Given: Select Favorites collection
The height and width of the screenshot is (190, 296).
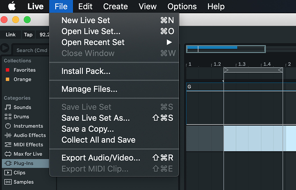Looking at the screenshot, I should 24,70.
